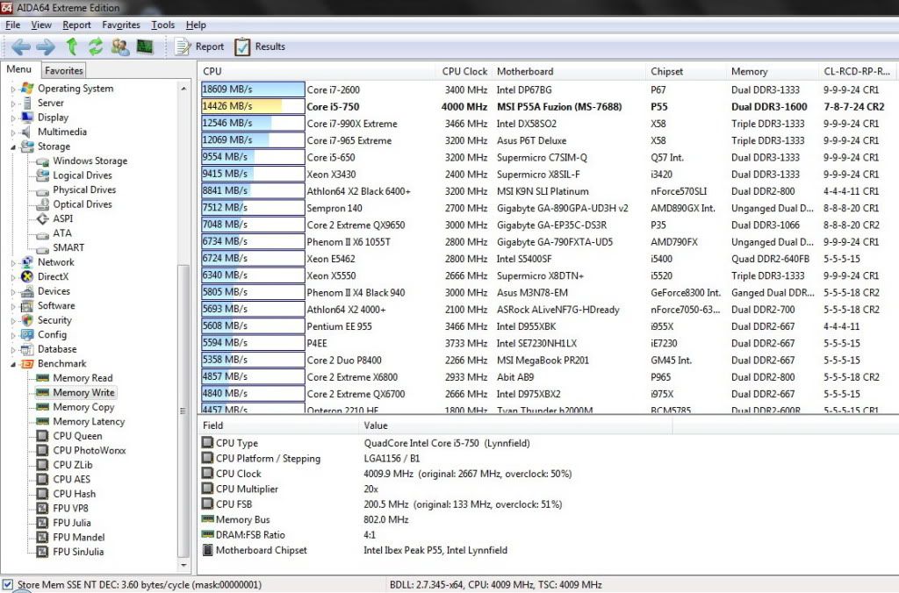Click the Network icon in the tree
899x593 pixels.
pyautogui.click(x=27, y=261)
